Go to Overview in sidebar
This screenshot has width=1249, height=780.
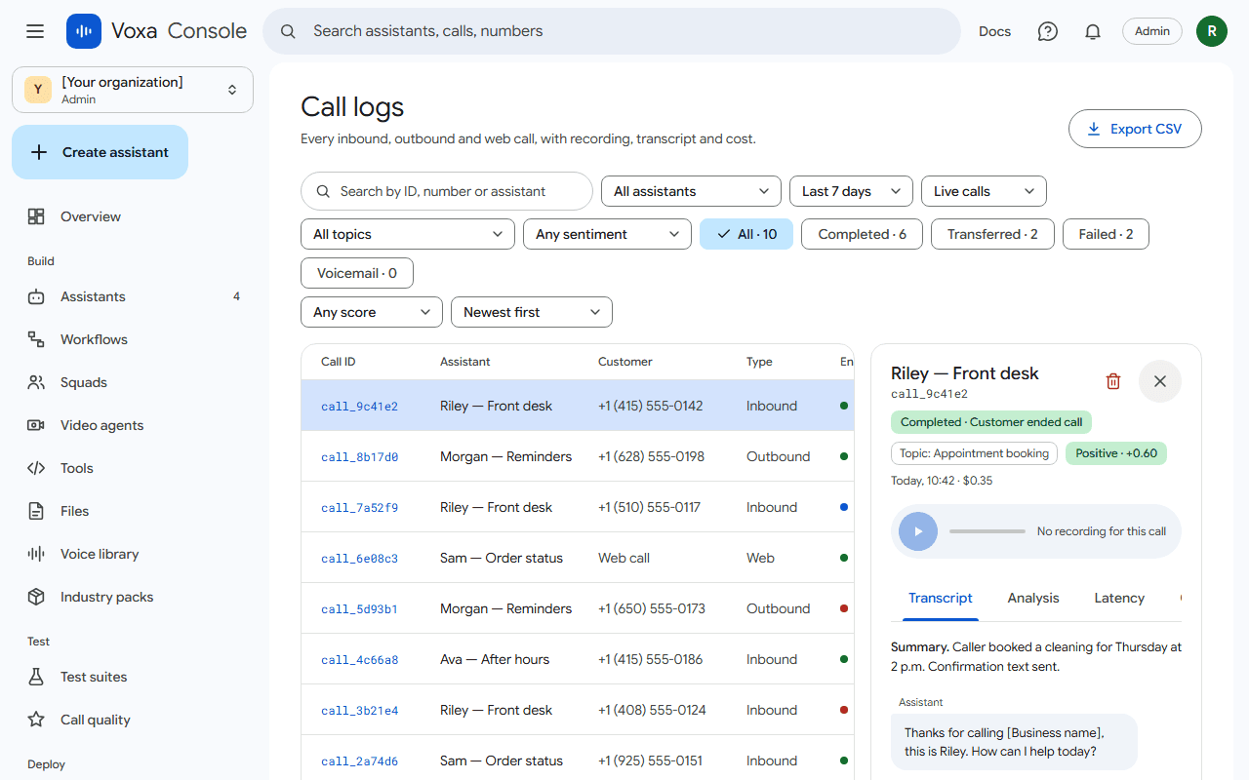pyautogui.click(x=135, y=216)
